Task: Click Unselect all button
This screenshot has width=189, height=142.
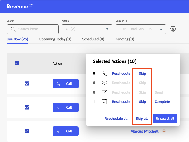Action: (165, 119)
